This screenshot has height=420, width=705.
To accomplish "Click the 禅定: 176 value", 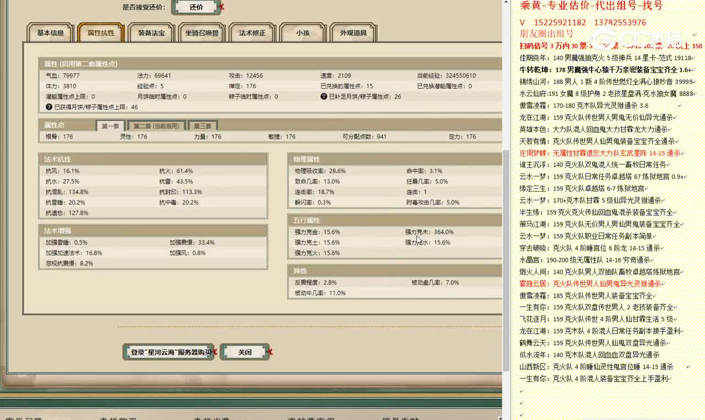I will pos(242,86).
